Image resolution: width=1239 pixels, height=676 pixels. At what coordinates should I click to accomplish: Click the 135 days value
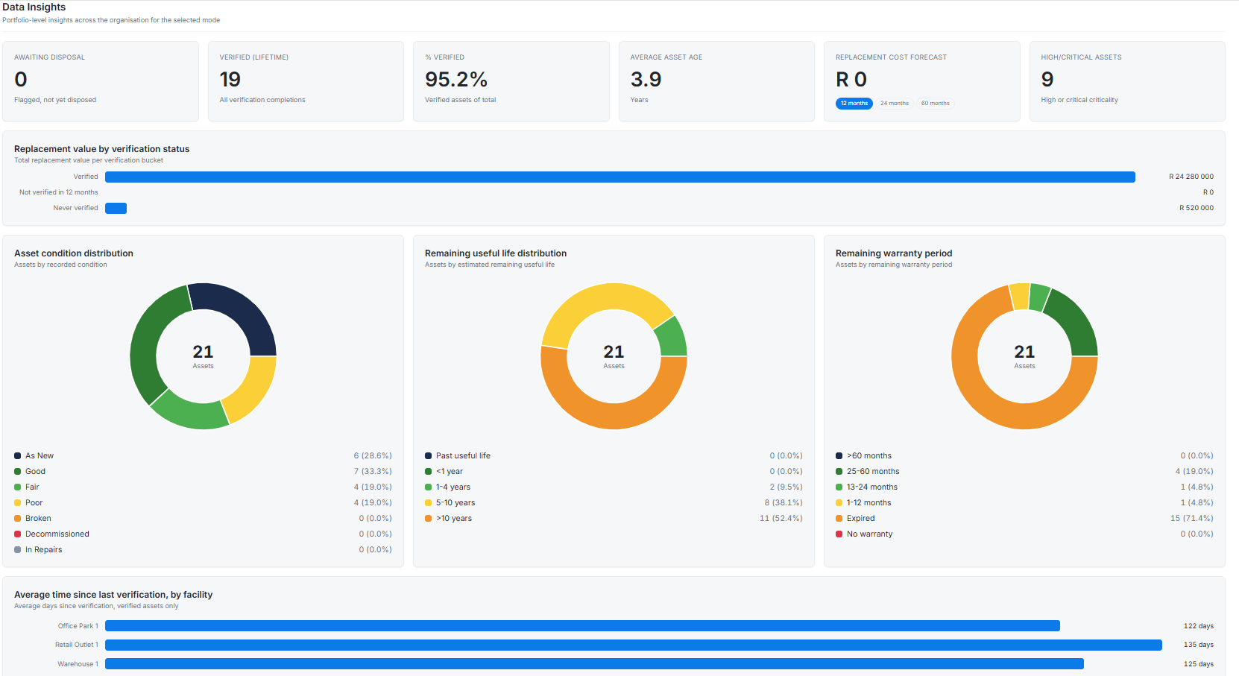(x=1199, y=645)
